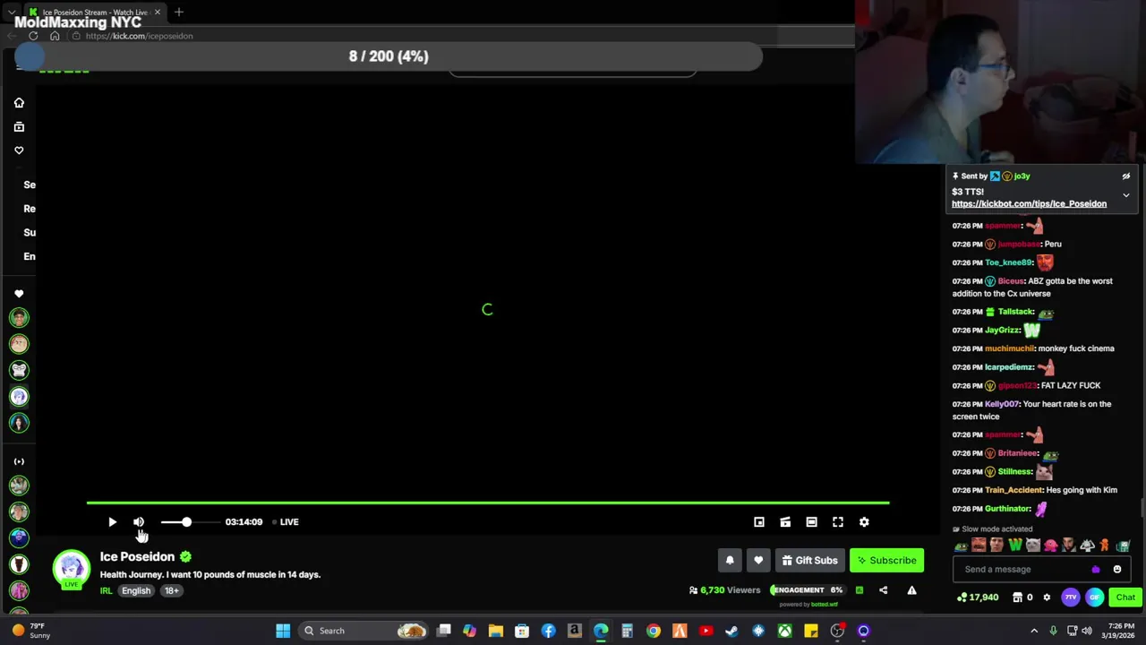Image resolution: width=1146 pixels, height=645 pixels.
Task: Open the kickbot.com tips link
Action: coord(1029,203)
